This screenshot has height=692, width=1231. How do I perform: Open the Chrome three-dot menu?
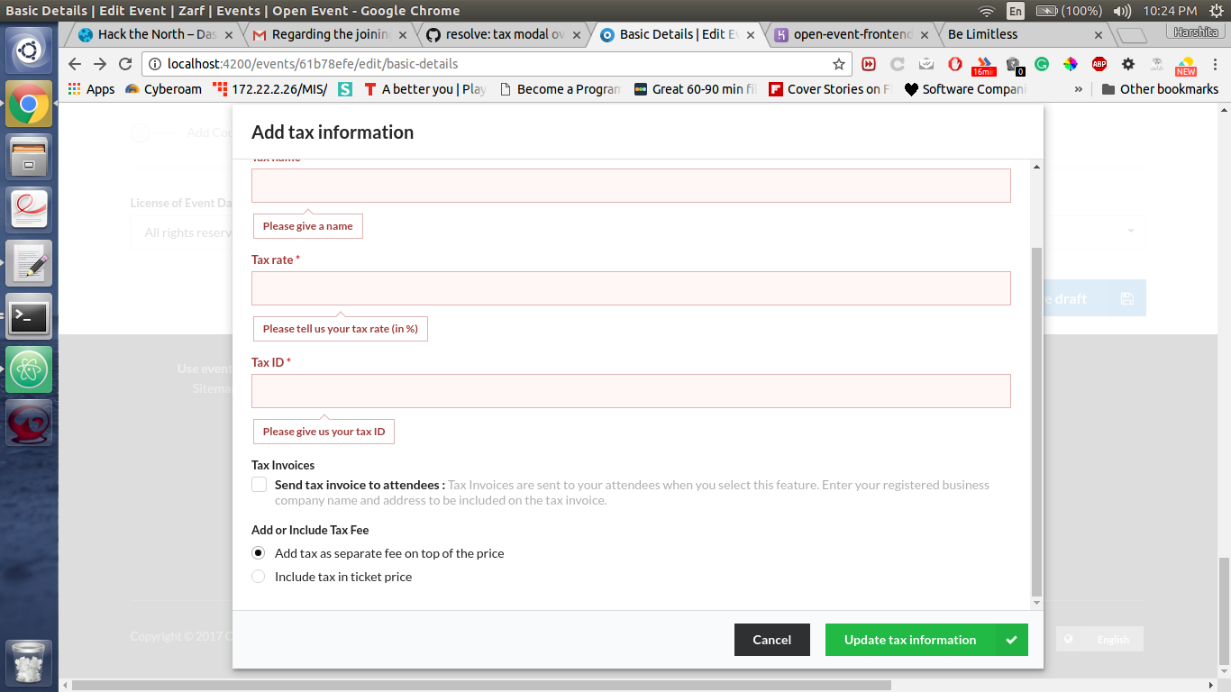(x=1214, y=64)
